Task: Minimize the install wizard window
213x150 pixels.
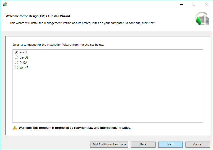Action: click(181, 4)
